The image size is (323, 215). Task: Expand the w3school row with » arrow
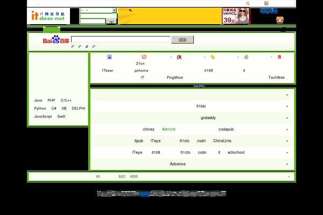coord(287,153)
